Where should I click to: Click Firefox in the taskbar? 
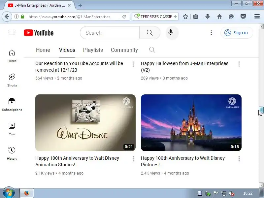(27, 193)
